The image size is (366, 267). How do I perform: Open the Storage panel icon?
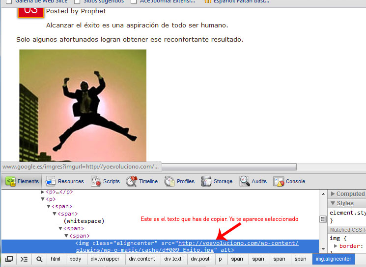pyautogui.click(x=206, y=181)
